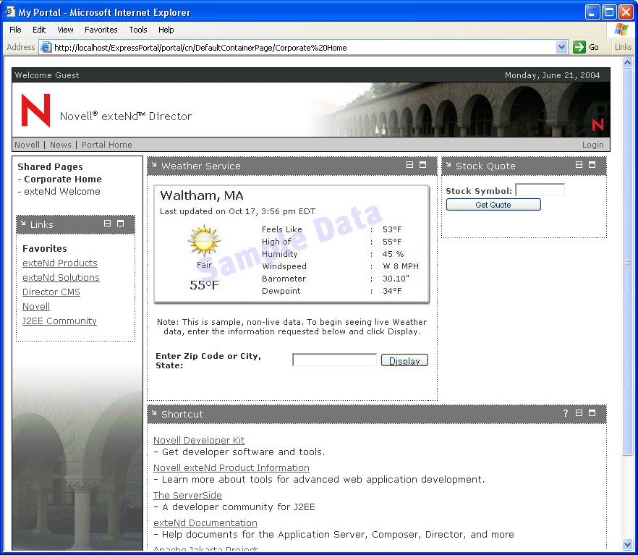Click the vertical scrollbar up arrow
The image size is (638, 555).
coord(627,63)
